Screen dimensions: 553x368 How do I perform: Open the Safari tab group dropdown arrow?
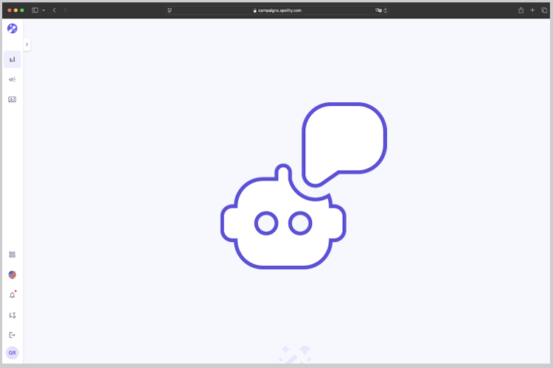tap(44, 10)
